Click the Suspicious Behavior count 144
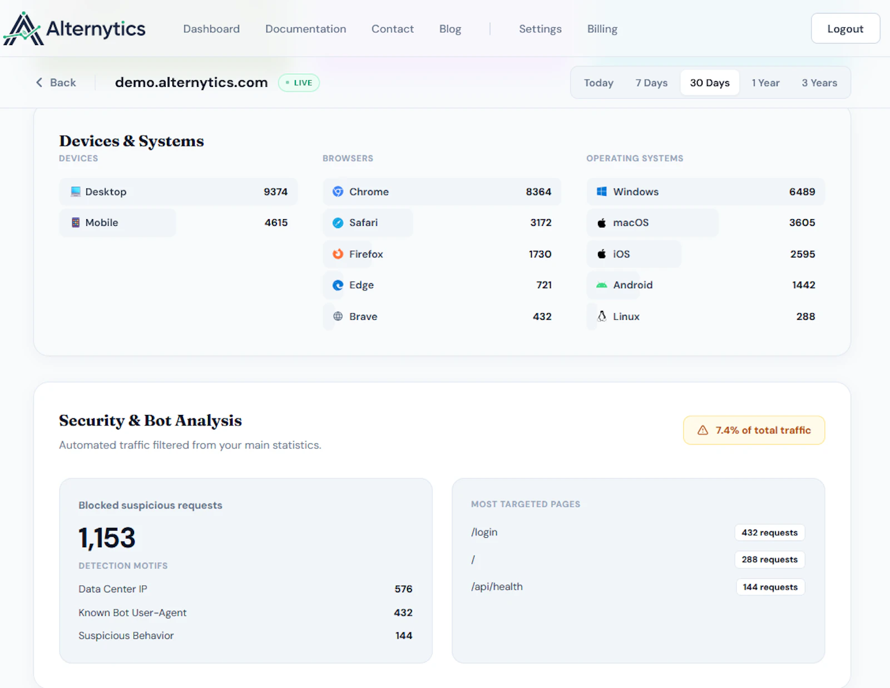This screenshot has height=688, width=890. tap(404, 636)
